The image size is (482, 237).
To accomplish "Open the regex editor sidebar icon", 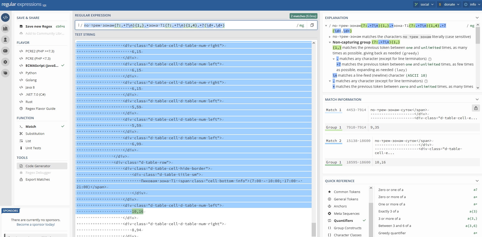I will (x=5, y=17).
